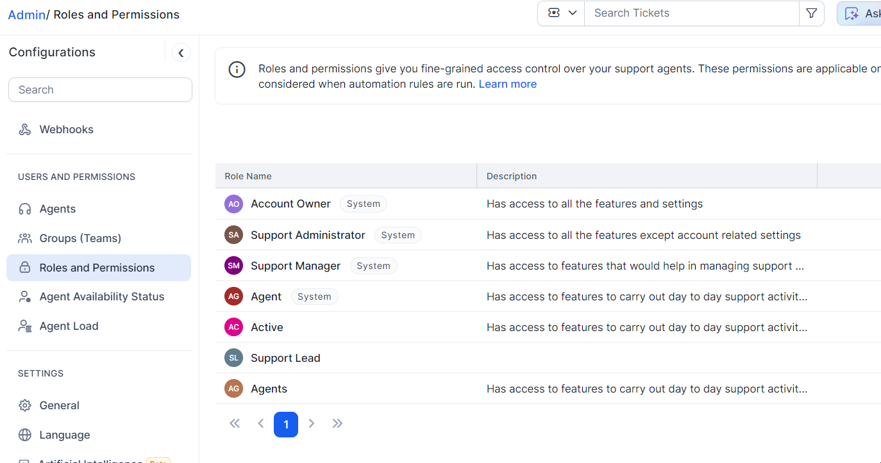Open the search filter funnel icon
Viewport: 881px width, 463px height.
pyautogui.click(x=811, y=13)
